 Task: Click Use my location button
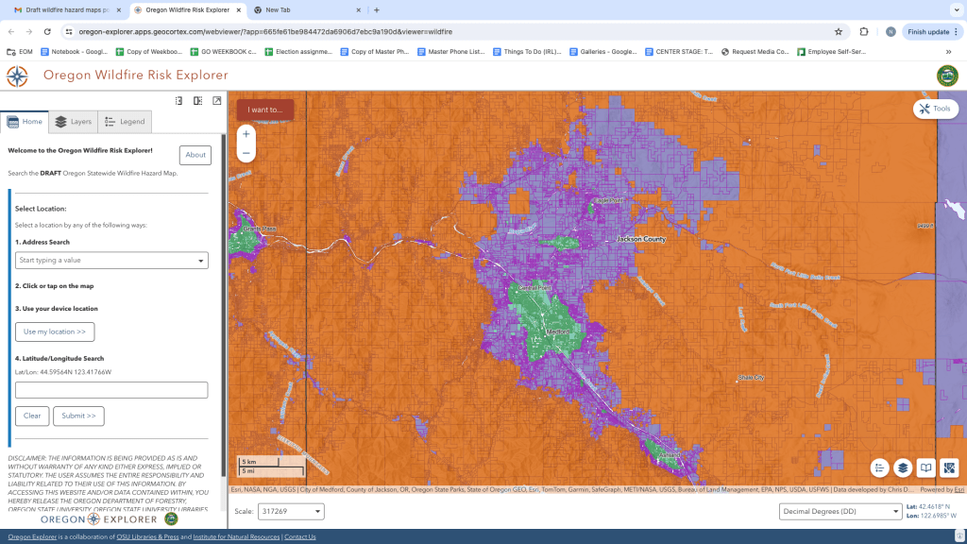click(x=55, y=331)
